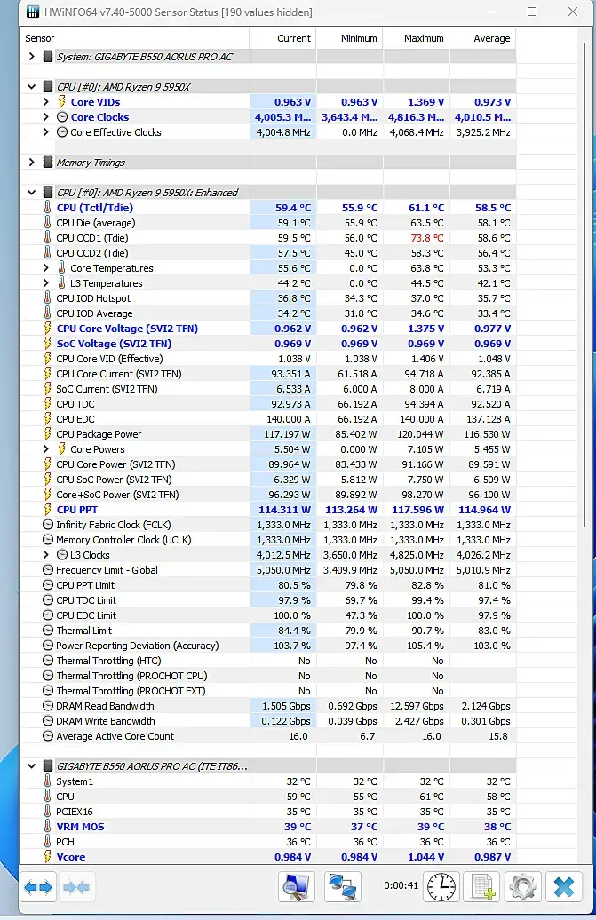Image resolution: width=596 pixels, height=920 pixels.
Task: Click the expand columns blue arrows button
Action: 39,886
